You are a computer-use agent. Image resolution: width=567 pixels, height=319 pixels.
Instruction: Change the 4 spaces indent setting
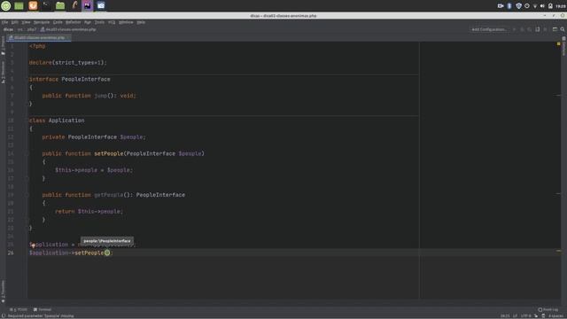coord(557,315)
